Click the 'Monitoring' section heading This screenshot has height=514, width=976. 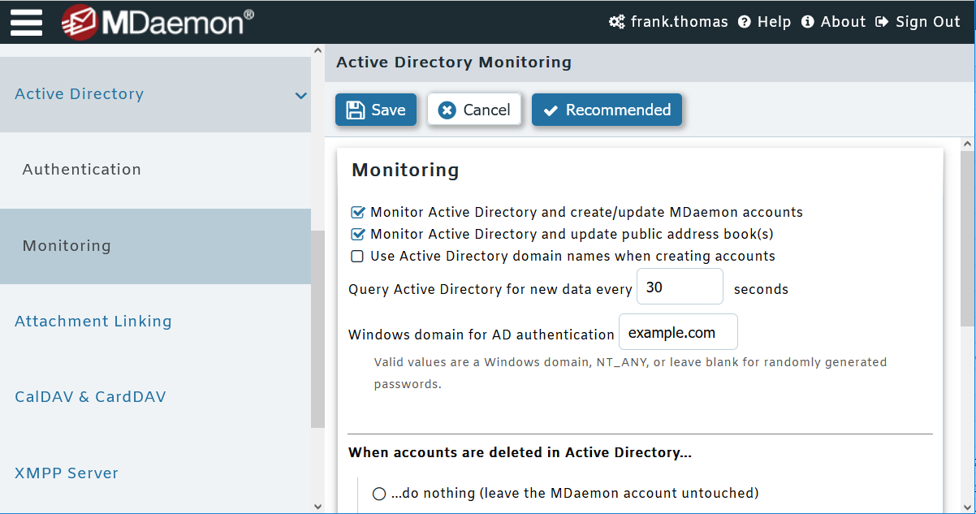(x=405, y=171)
